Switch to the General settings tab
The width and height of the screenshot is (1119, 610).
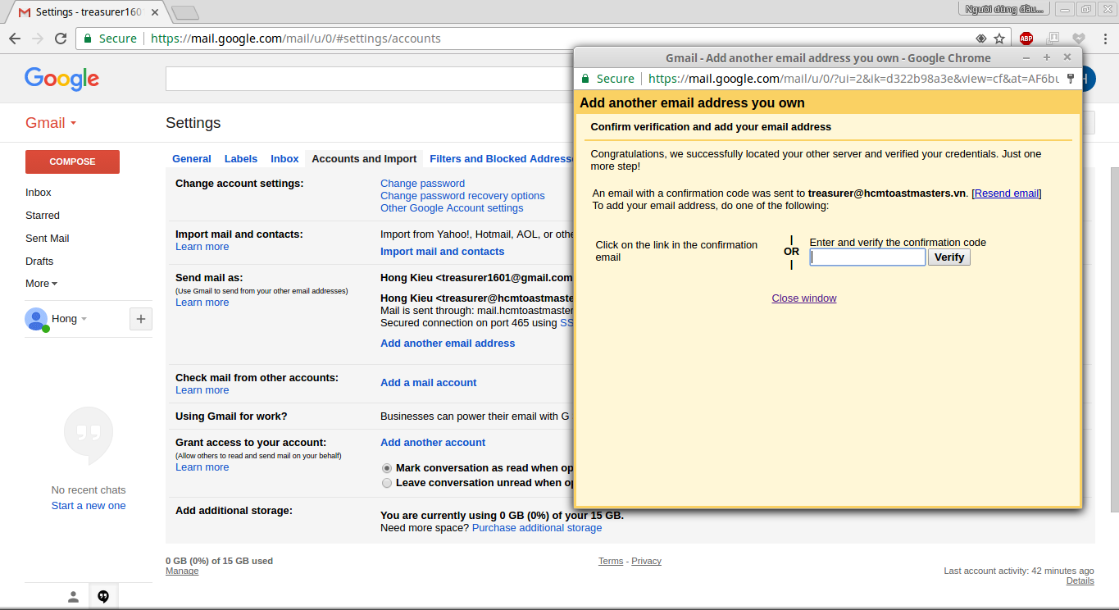[192, 159]
